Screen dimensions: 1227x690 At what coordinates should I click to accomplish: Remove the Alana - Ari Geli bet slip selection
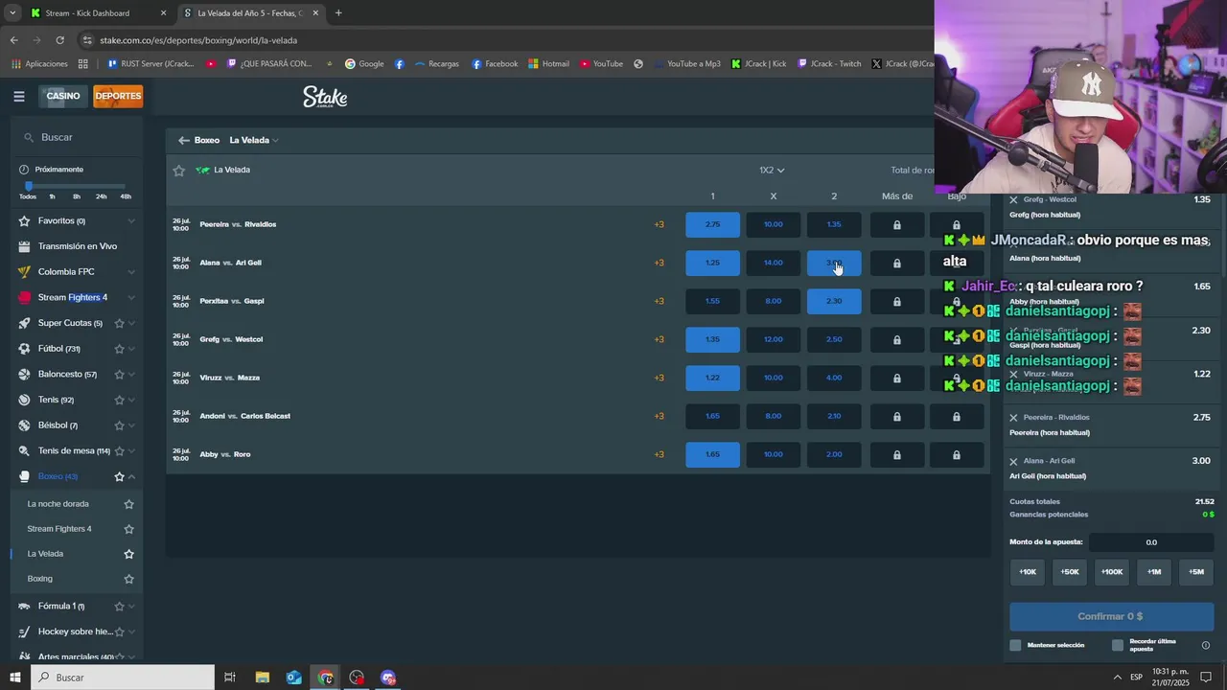coord(1013,461)
